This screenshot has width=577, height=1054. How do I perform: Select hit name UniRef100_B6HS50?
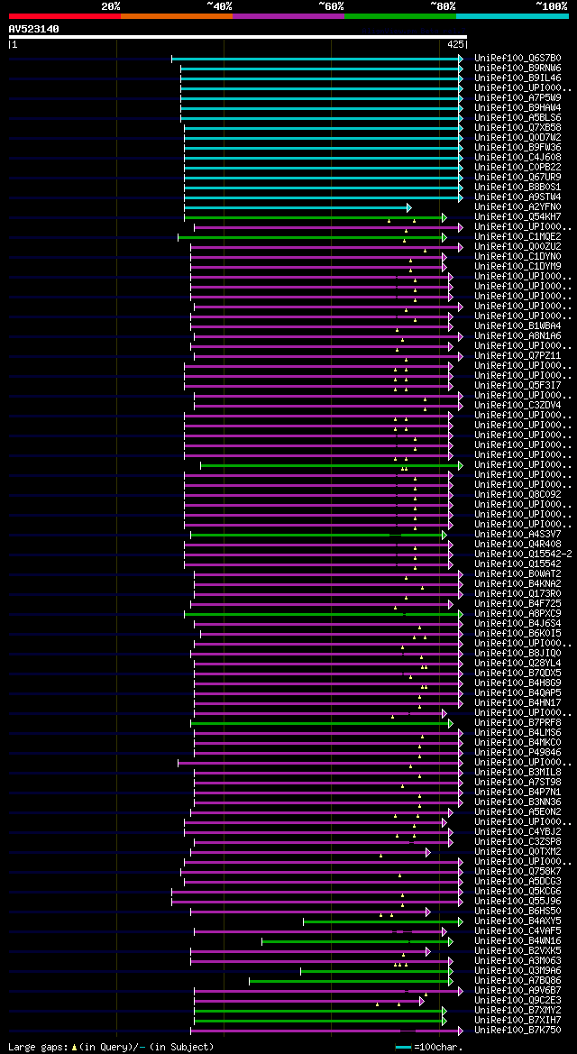[517, 911]
